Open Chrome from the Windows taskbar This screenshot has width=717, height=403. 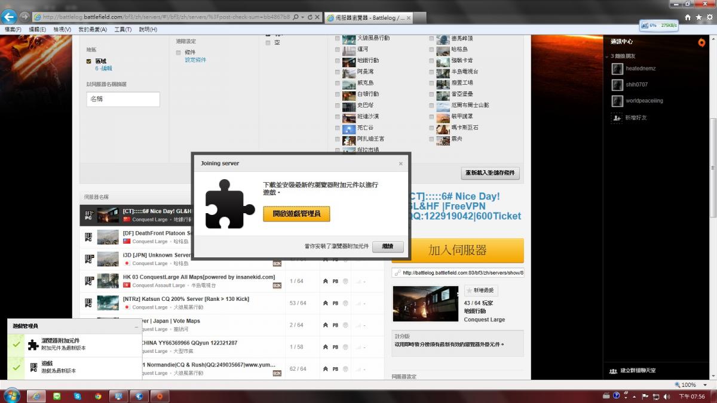98,396
